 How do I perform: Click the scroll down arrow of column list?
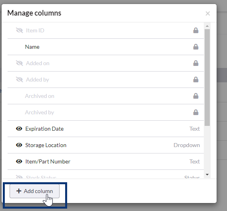(x=207, y=175)
